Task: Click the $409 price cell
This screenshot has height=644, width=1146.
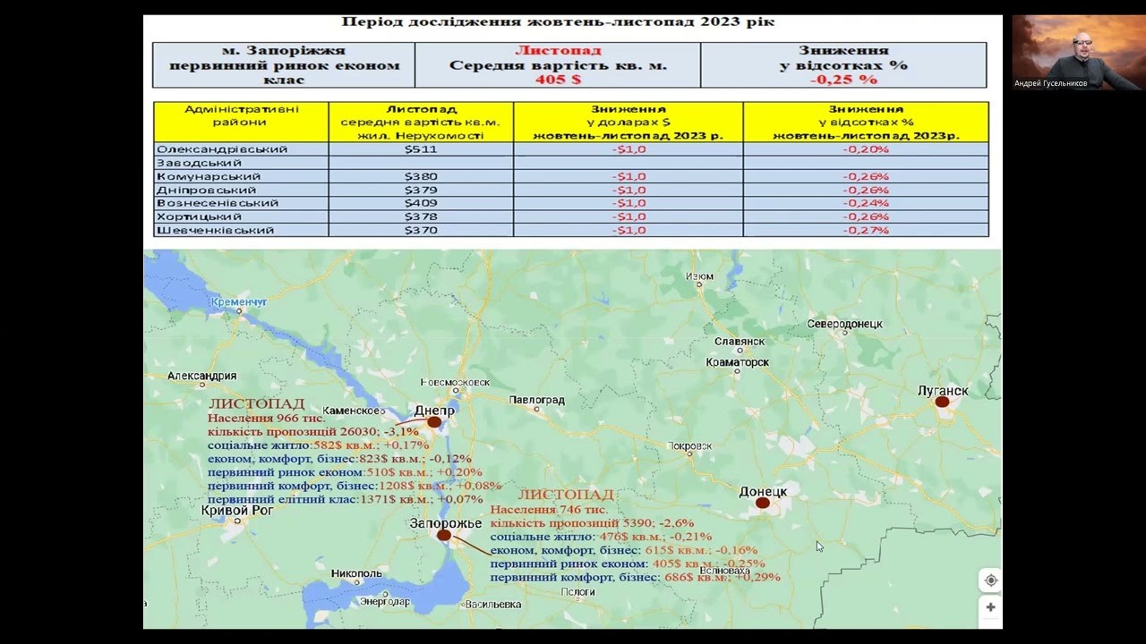Action: pyautogui.click(x=421, y=203)
